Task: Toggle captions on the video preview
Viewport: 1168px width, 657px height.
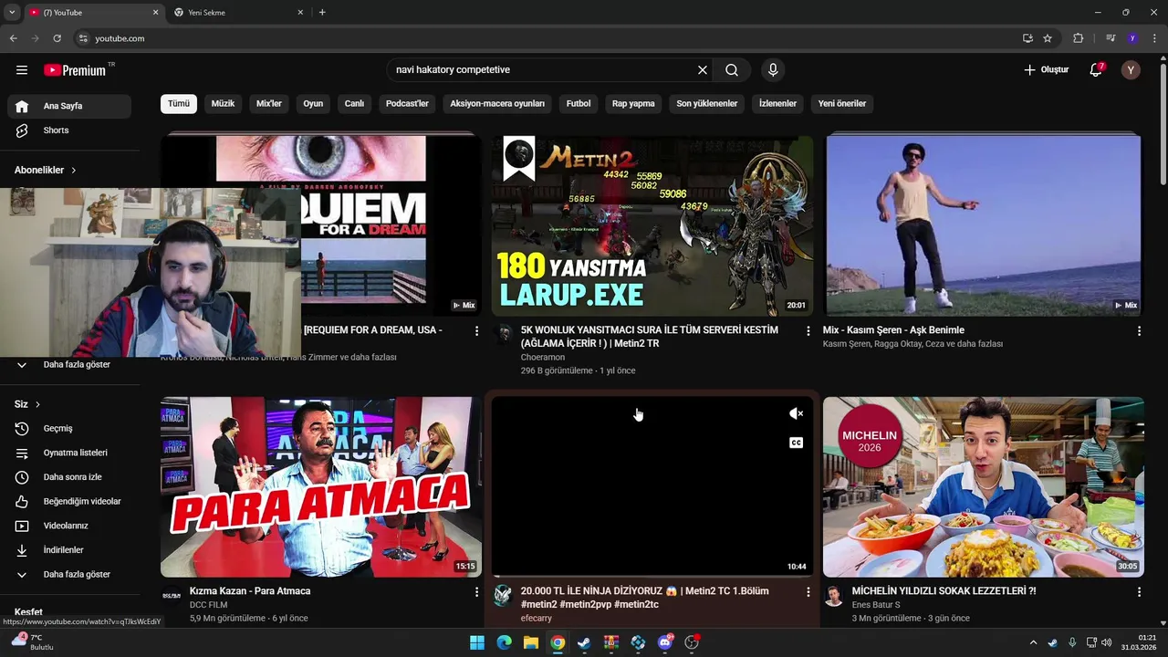Action: (796, 443)
